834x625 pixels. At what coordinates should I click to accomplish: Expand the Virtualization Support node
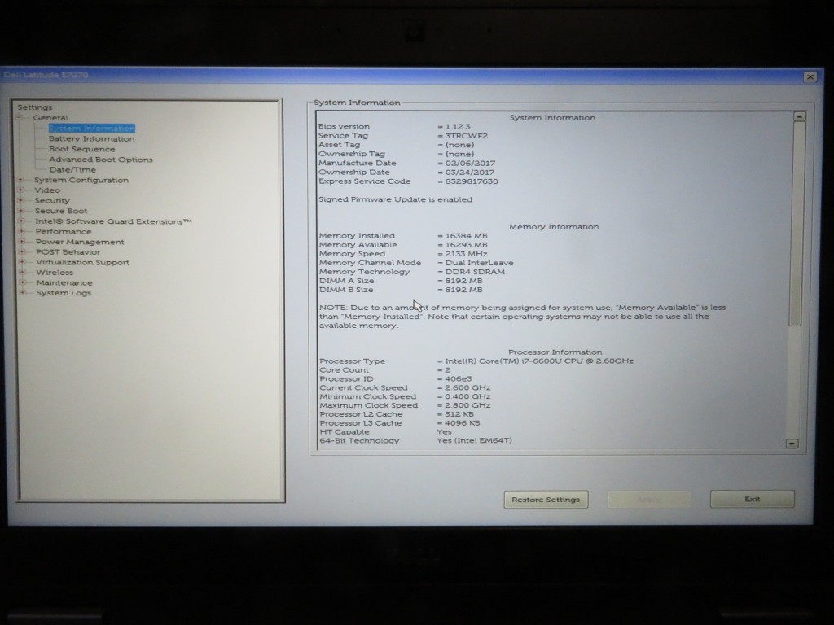tap(22, 262)
